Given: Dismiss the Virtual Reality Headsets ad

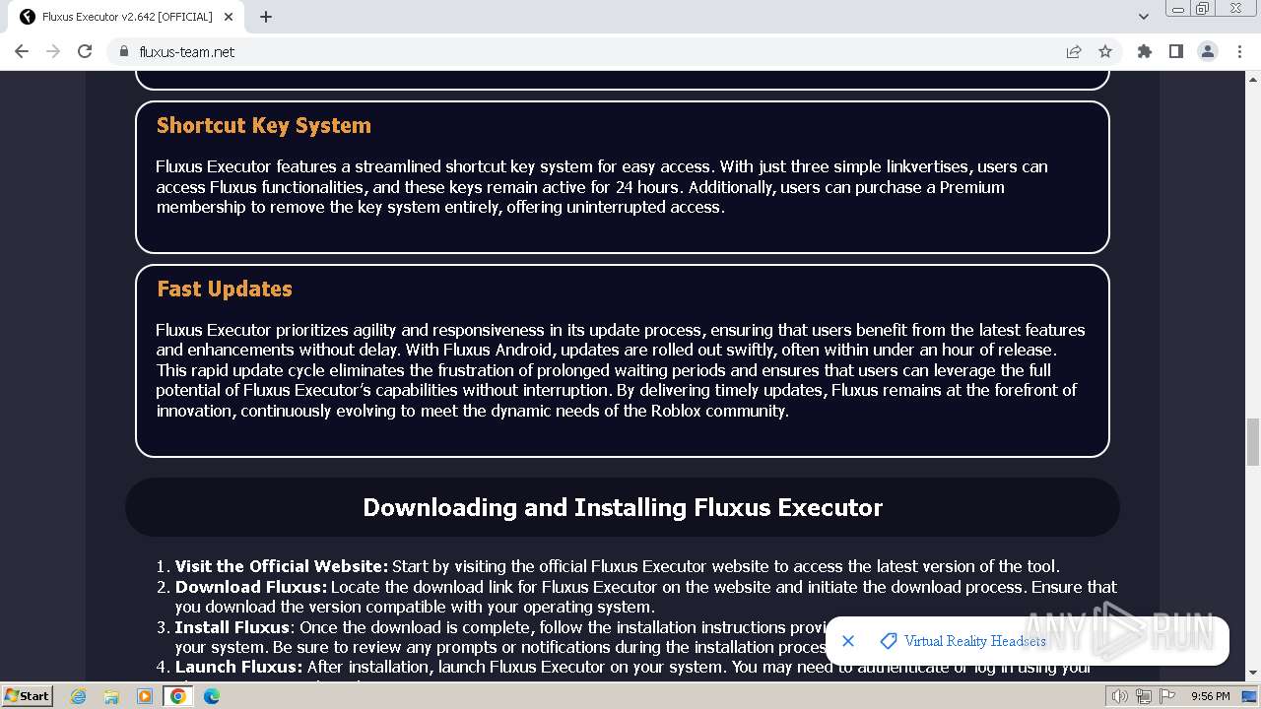Looking at the screenshot, I should (x=848, y=641).
